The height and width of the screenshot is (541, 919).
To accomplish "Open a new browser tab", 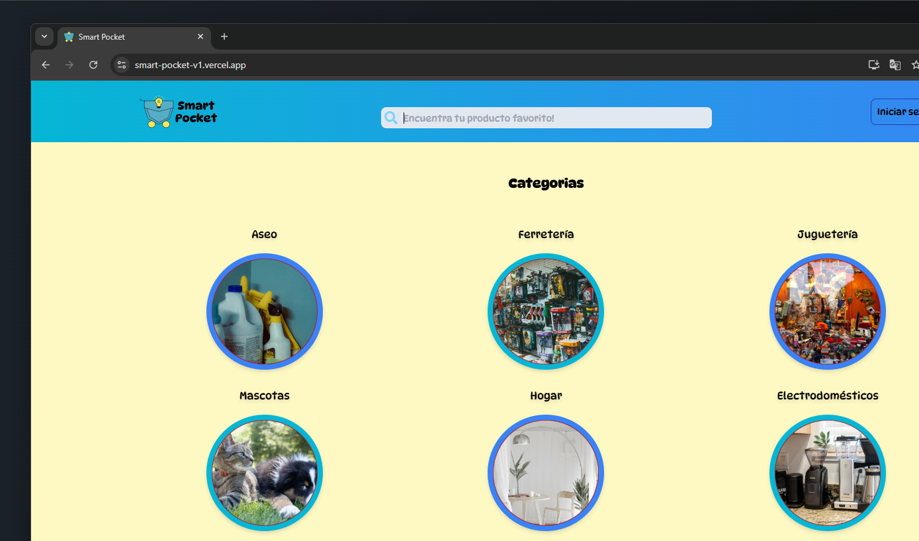I will coord(224,36).
